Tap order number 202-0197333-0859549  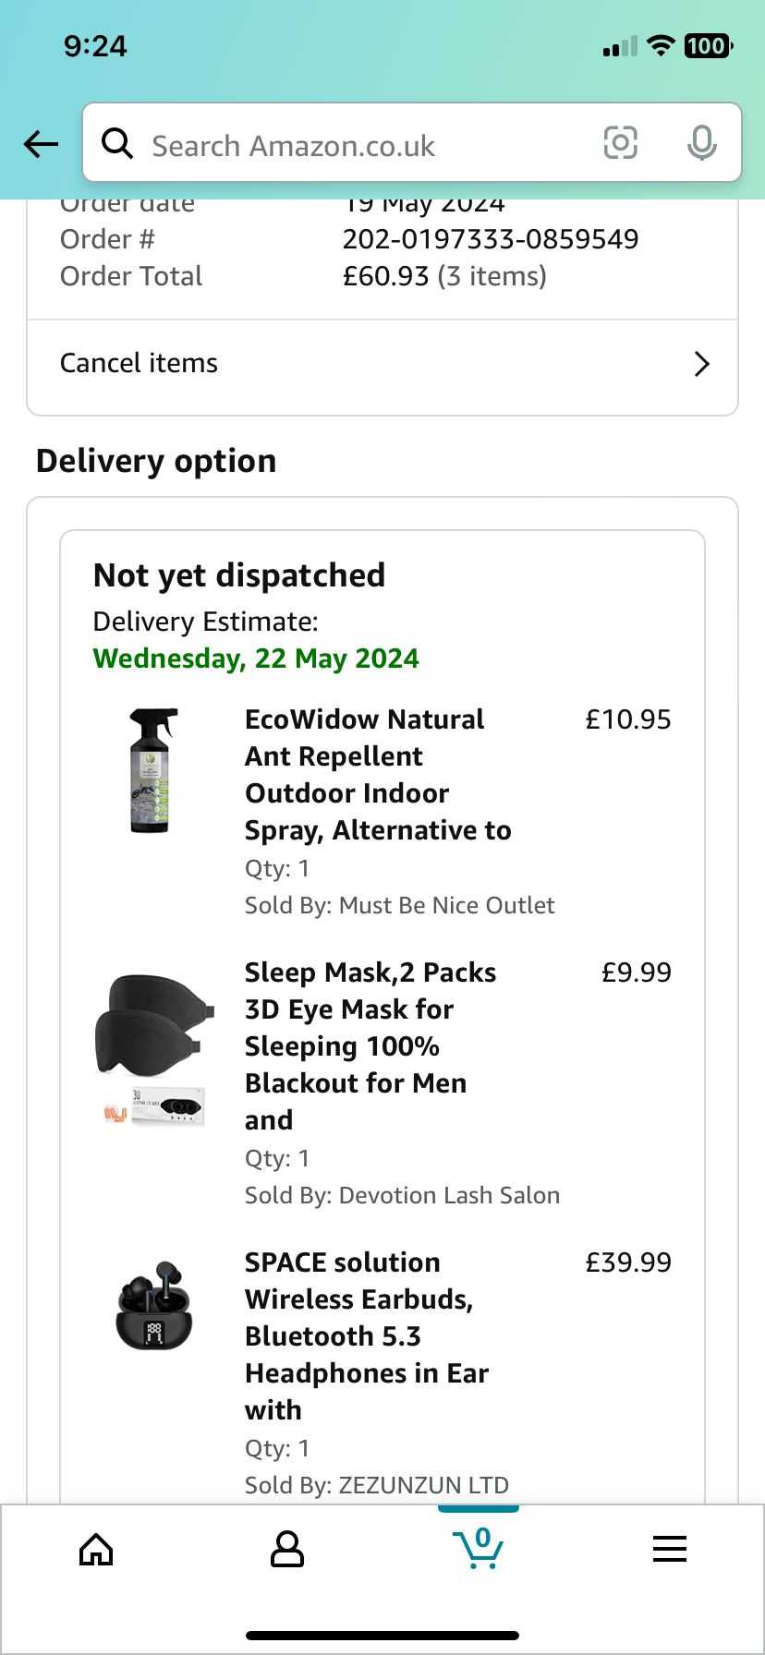(x=491, y=239)
